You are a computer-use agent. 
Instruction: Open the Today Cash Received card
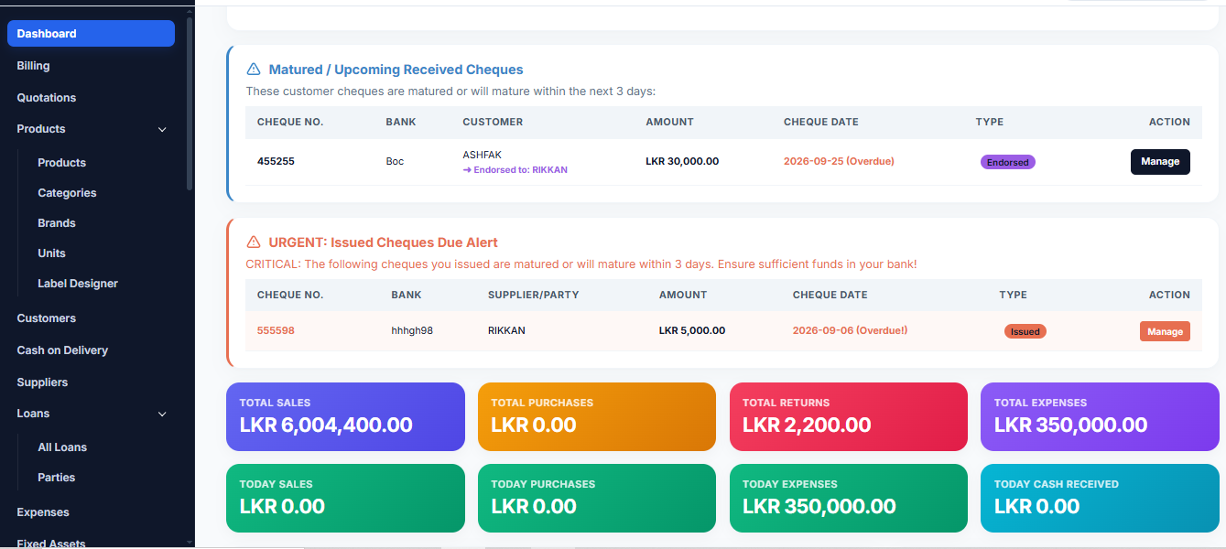click(1100, 498)
